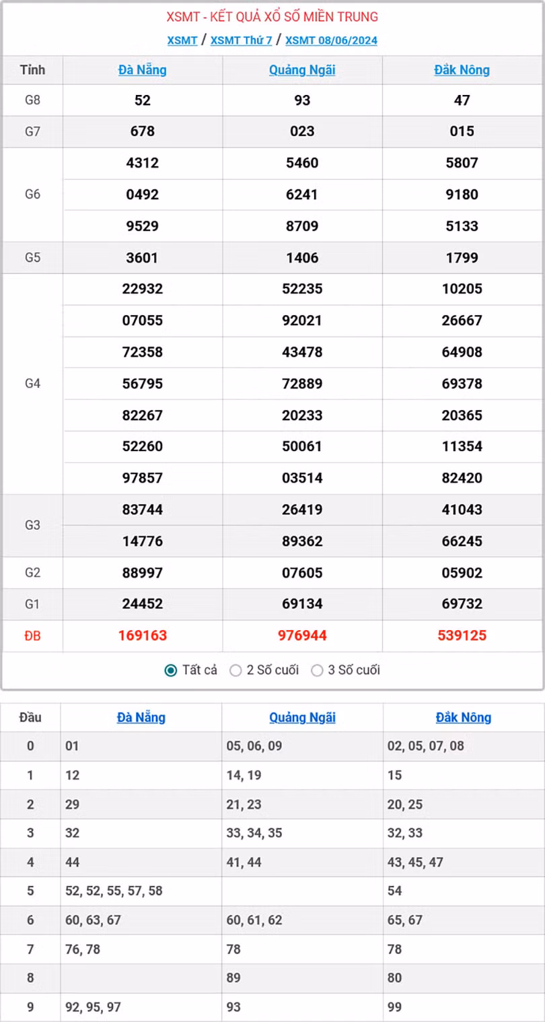Click the ĐB prize 976944 for Quảng Ngãi
The width and height of the screenshot is (545, 1022).
[301, 635]
